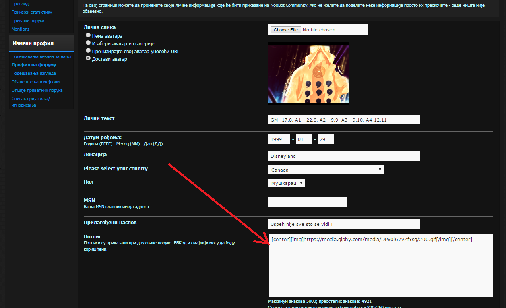Click the Choose File button

coord(286,30)
